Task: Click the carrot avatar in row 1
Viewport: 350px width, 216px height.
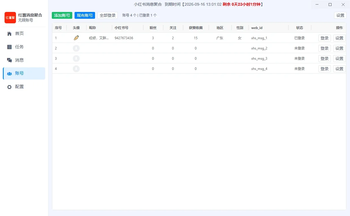Action: (x=76, y=38)
